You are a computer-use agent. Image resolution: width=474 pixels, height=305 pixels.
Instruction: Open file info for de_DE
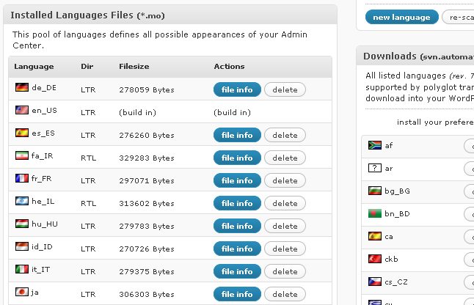point(237,89)
